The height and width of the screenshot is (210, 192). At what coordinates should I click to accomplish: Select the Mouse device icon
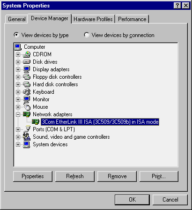[x=27, y=107]
